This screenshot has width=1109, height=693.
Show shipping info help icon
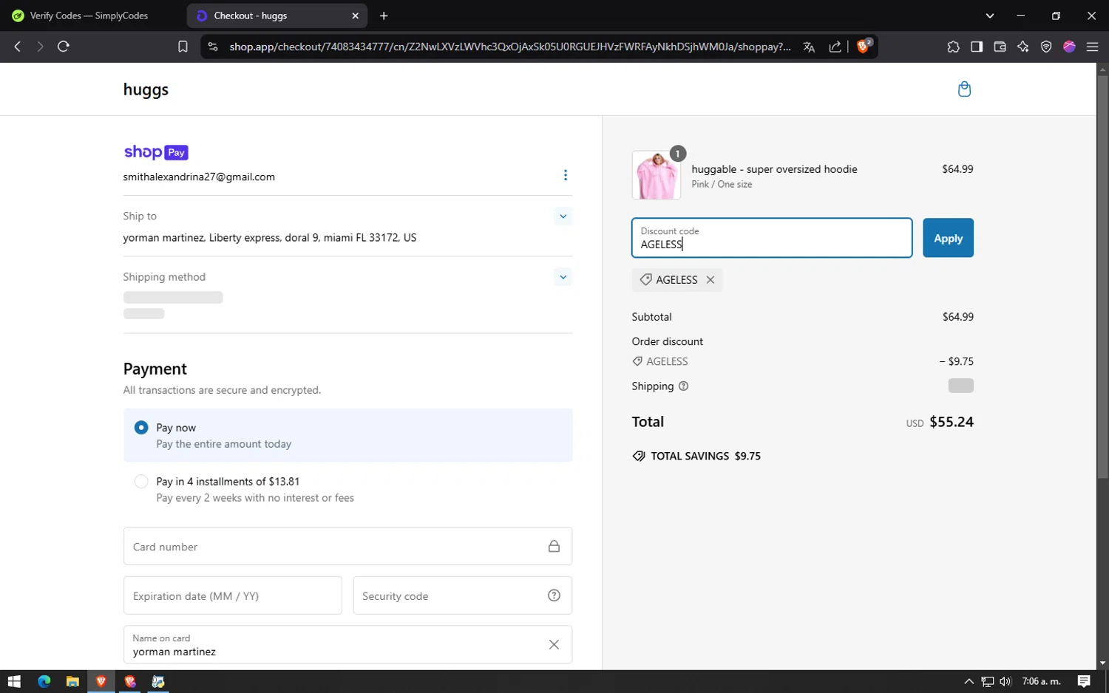tap(683, 386)
